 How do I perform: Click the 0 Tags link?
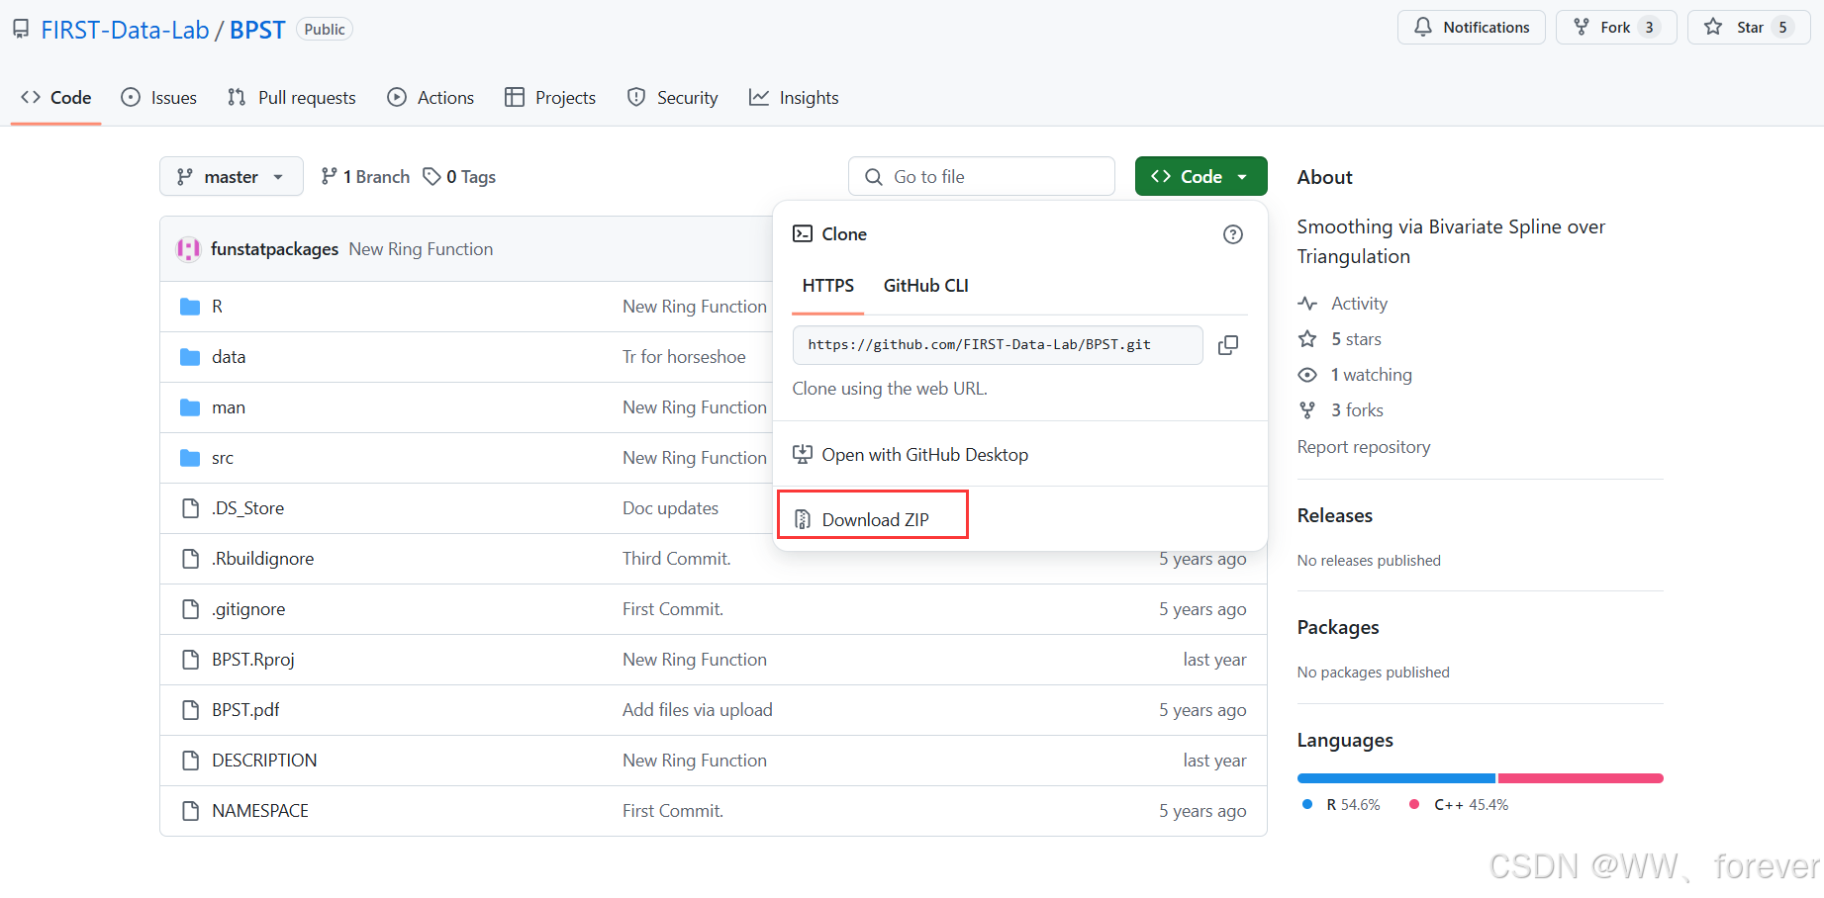[x=459, y=176]
